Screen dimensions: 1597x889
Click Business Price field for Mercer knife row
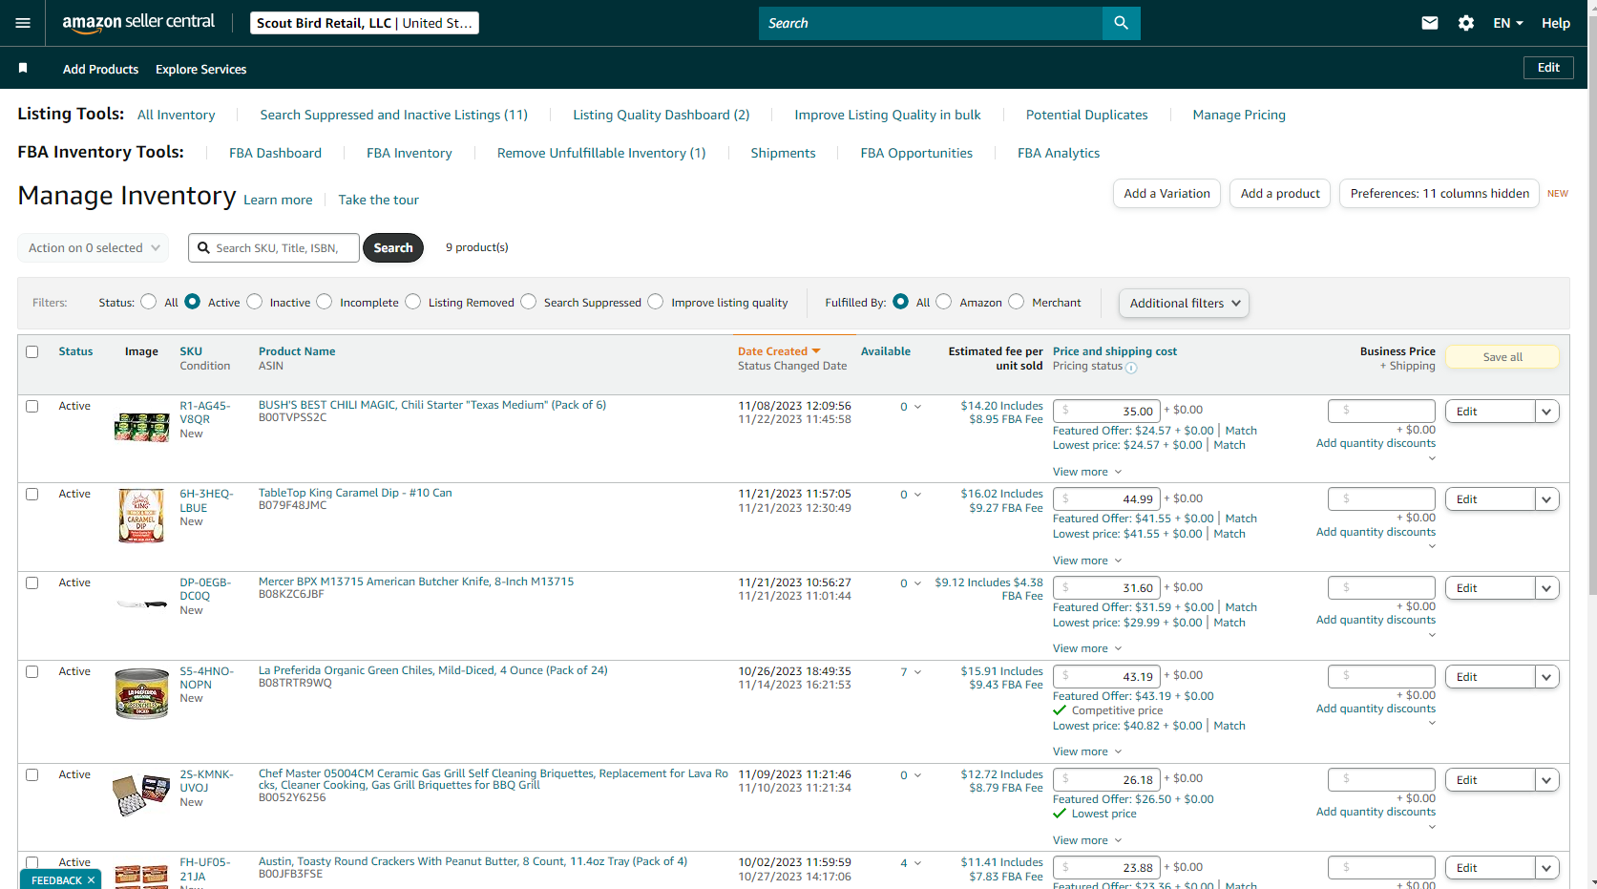coord(1381,588)
